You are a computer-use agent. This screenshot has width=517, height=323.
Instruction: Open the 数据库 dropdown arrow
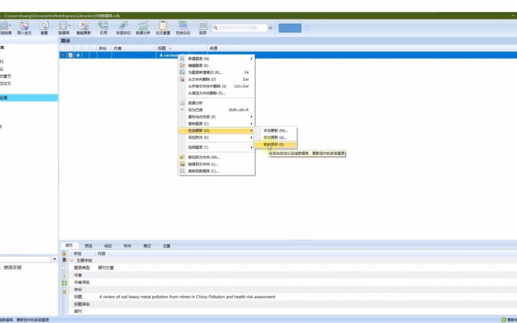coord(69,25)
